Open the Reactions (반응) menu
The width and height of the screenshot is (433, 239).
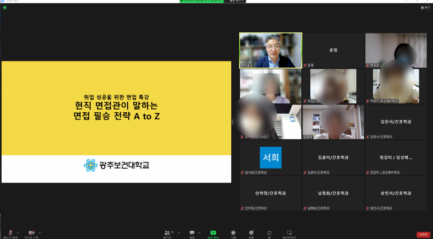[x=252, y=233]
